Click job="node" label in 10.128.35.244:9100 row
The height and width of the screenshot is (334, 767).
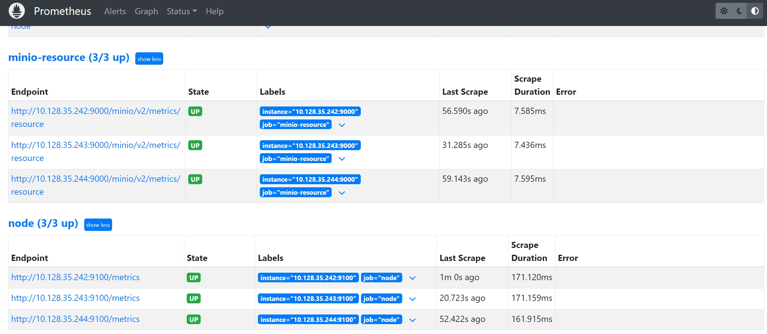point(381,319)
